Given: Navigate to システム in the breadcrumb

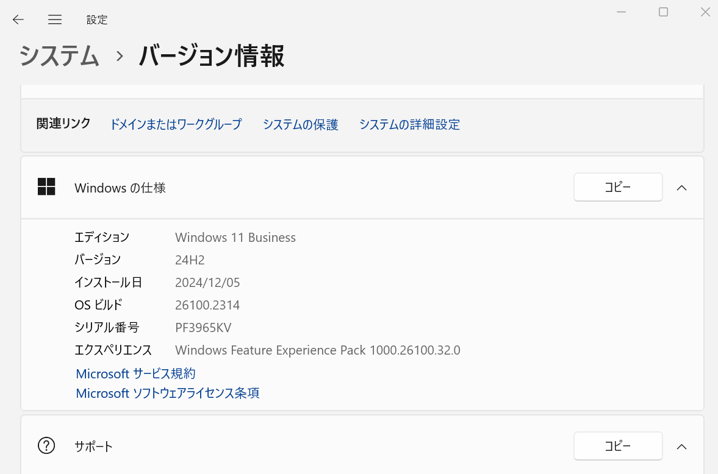Looking at the screenshot, I should (x=59, y=56).
